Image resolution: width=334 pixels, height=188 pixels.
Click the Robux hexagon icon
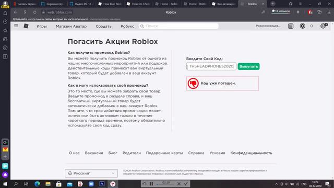(303, 26)
